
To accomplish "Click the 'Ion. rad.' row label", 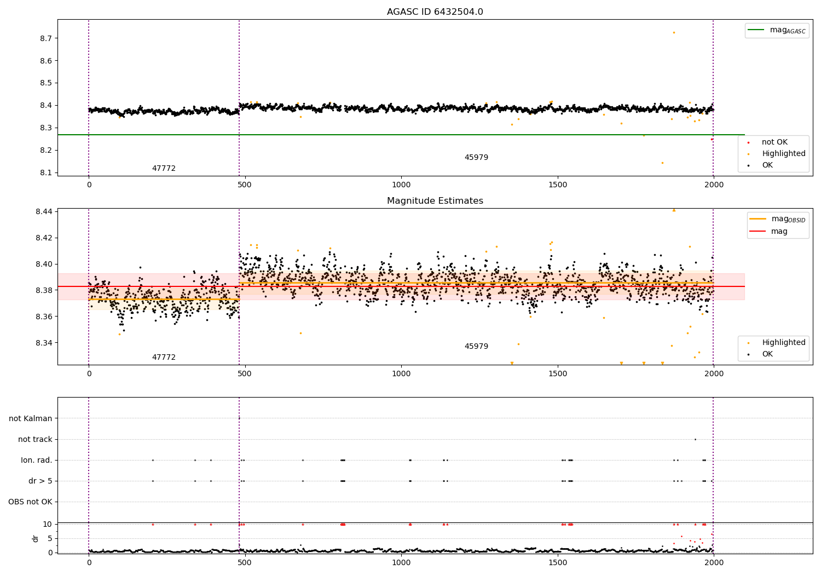I will click(x=37, y=461).
